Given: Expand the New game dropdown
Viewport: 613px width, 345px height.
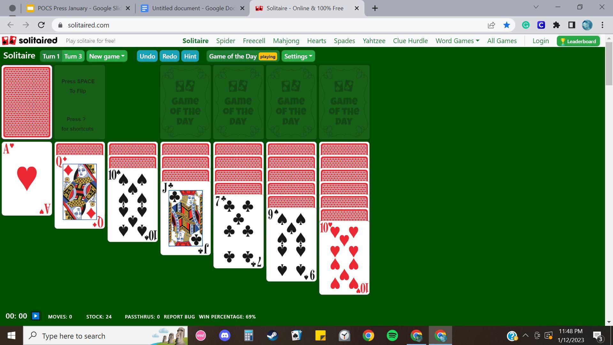Looking at the screenshot, I should (107, 56).
